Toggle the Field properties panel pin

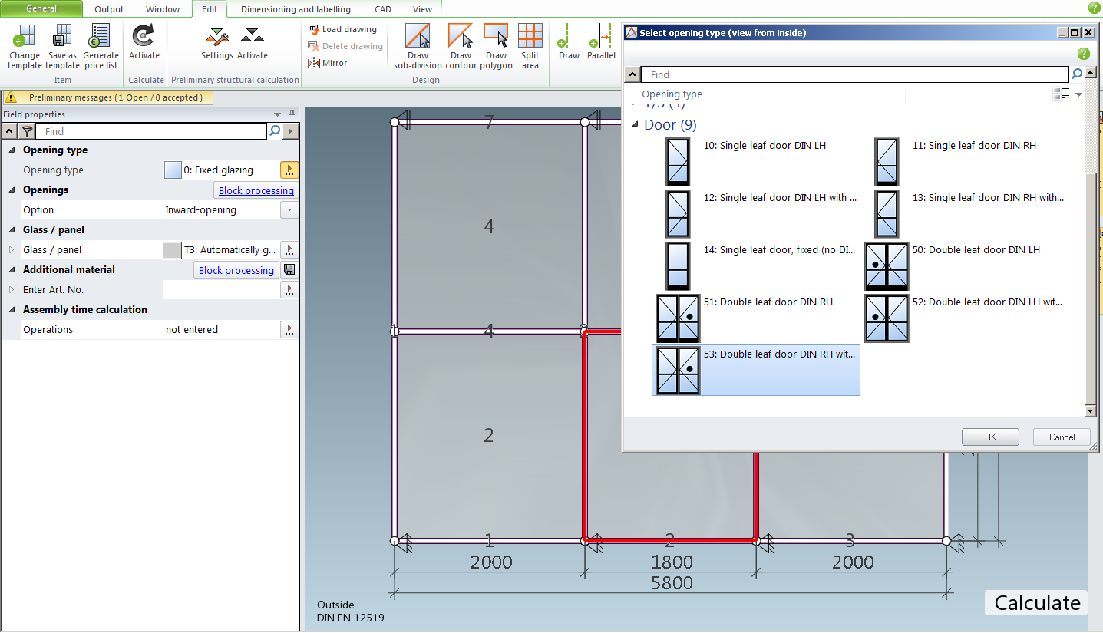pyautogui.click(x=292, y=114)
